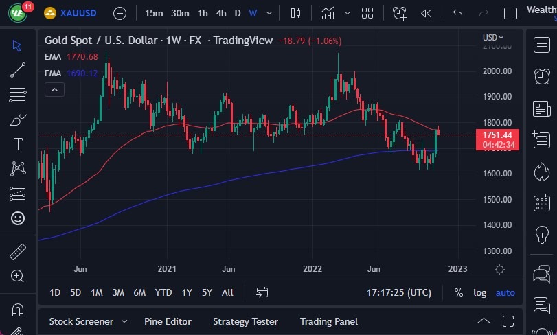
Task: Toggle the log scale option
Action: (479, 292)
